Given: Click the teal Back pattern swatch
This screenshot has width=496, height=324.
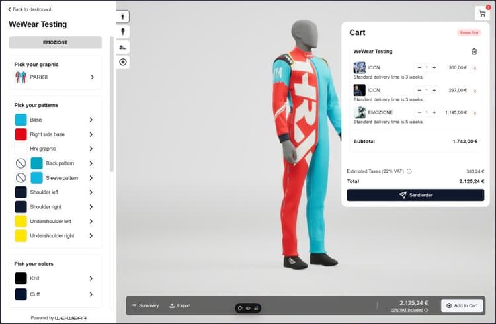Looking at the screenshot, I should tap(36, 163).
